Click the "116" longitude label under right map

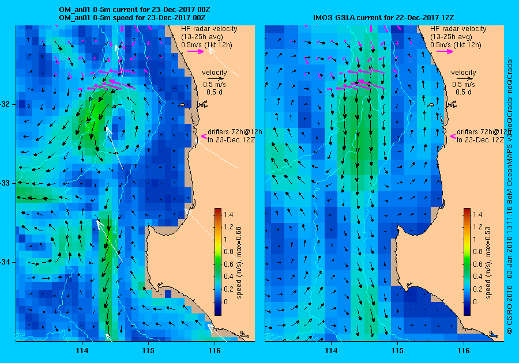[x=464, y=351]
